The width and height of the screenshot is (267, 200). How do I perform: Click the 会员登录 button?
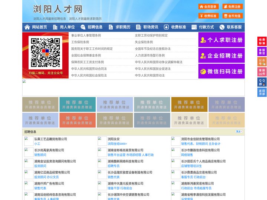[x=208, y=7]
